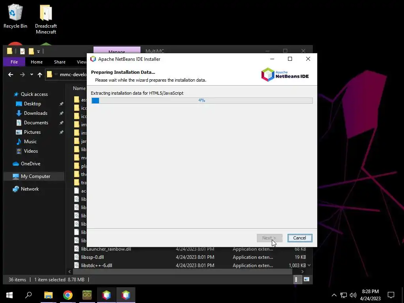The height and width of the screenshot is (303, 404).
Task: Click the 4% extraction progress bar
Action: click(202, 100)
